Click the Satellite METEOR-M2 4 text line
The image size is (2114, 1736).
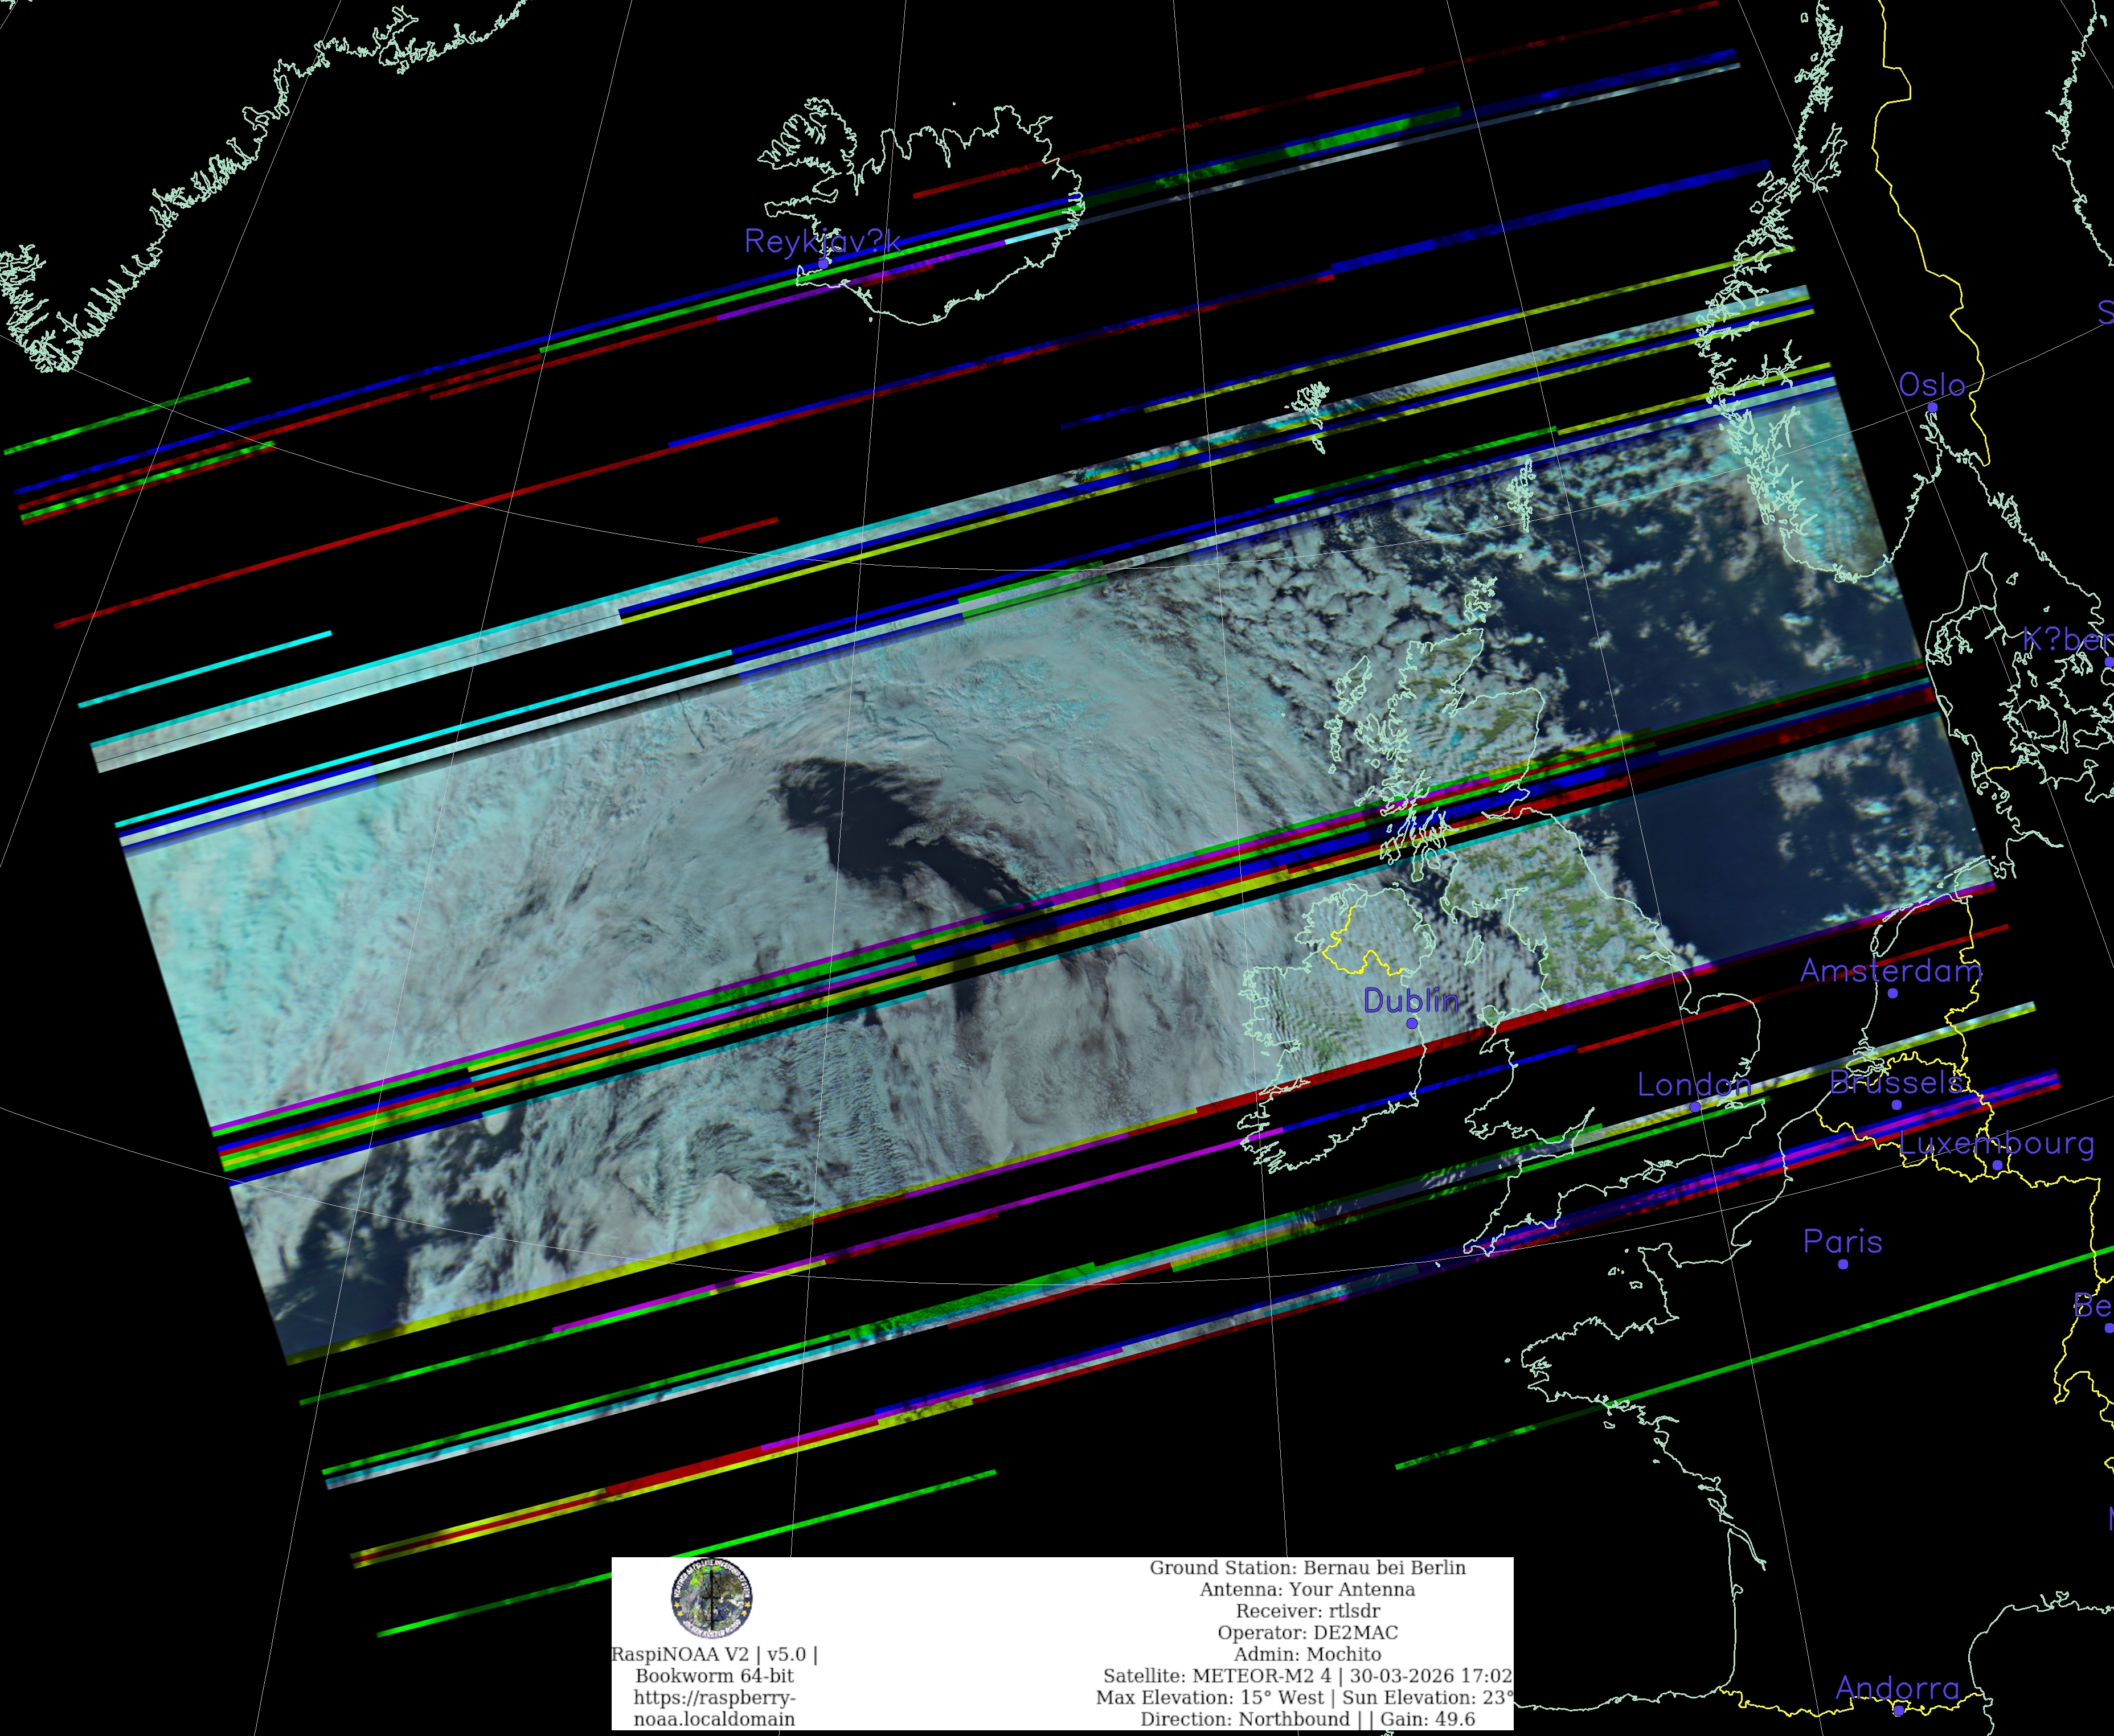point(1307,1676)
